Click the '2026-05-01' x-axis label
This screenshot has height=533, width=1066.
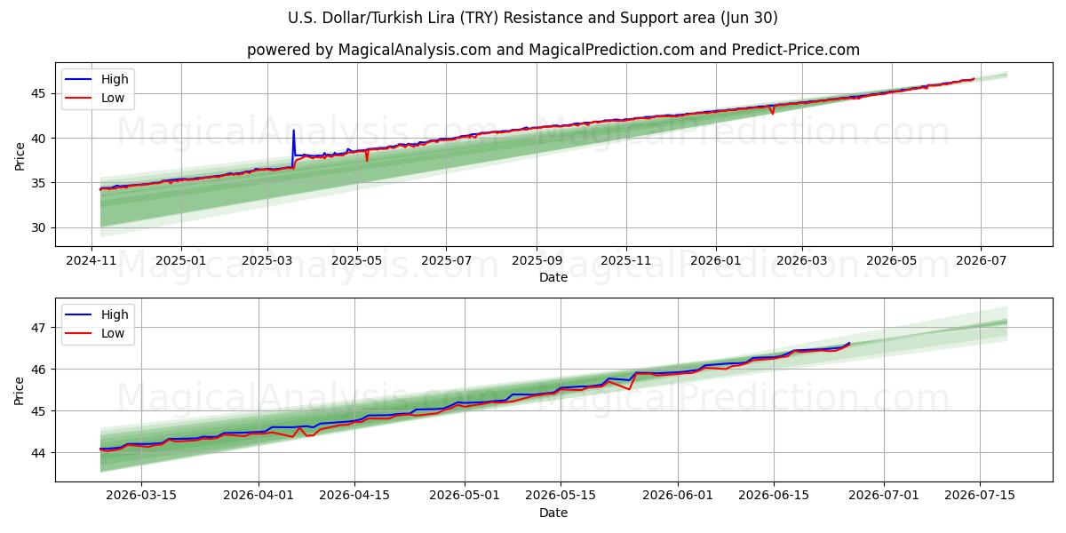[x=465, y=497]
